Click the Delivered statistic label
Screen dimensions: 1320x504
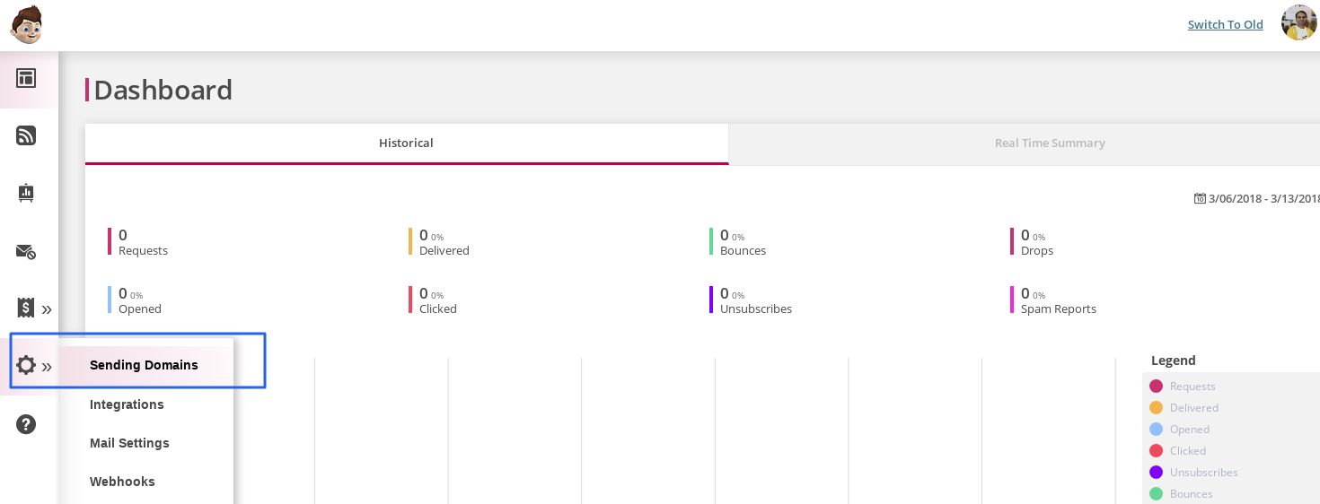[x=444, y=251]
